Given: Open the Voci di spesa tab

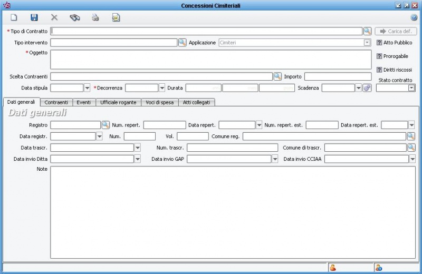Looking at the screenshot, I should 160,102.
